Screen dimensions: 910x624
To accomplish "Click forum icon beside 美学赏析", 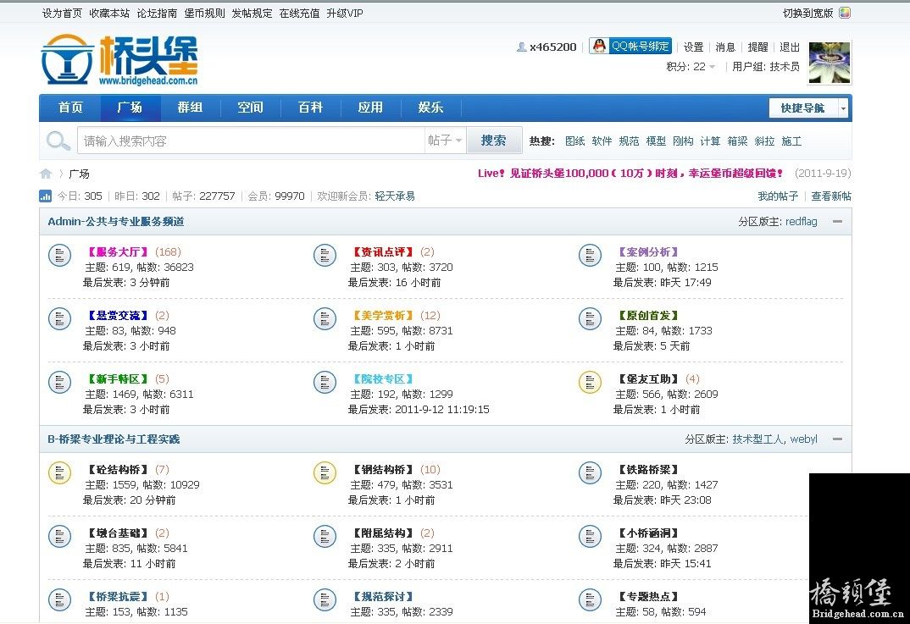I will (325, 318).
